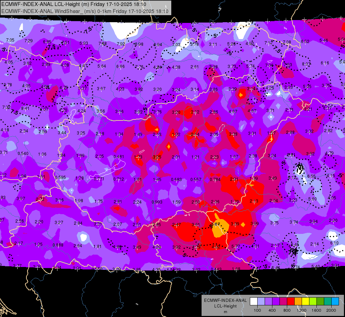
Task: Click the wind shear value 7.76
Action: click(139, 67)
